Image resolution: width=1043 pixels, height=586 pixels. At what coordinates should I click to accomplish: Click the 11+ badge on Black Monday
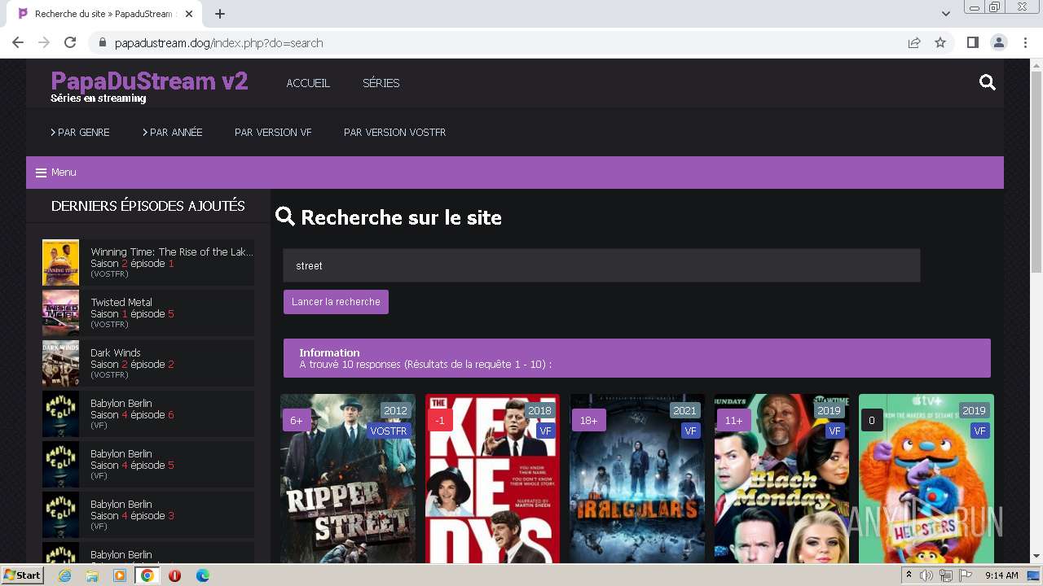pos(733,421)
